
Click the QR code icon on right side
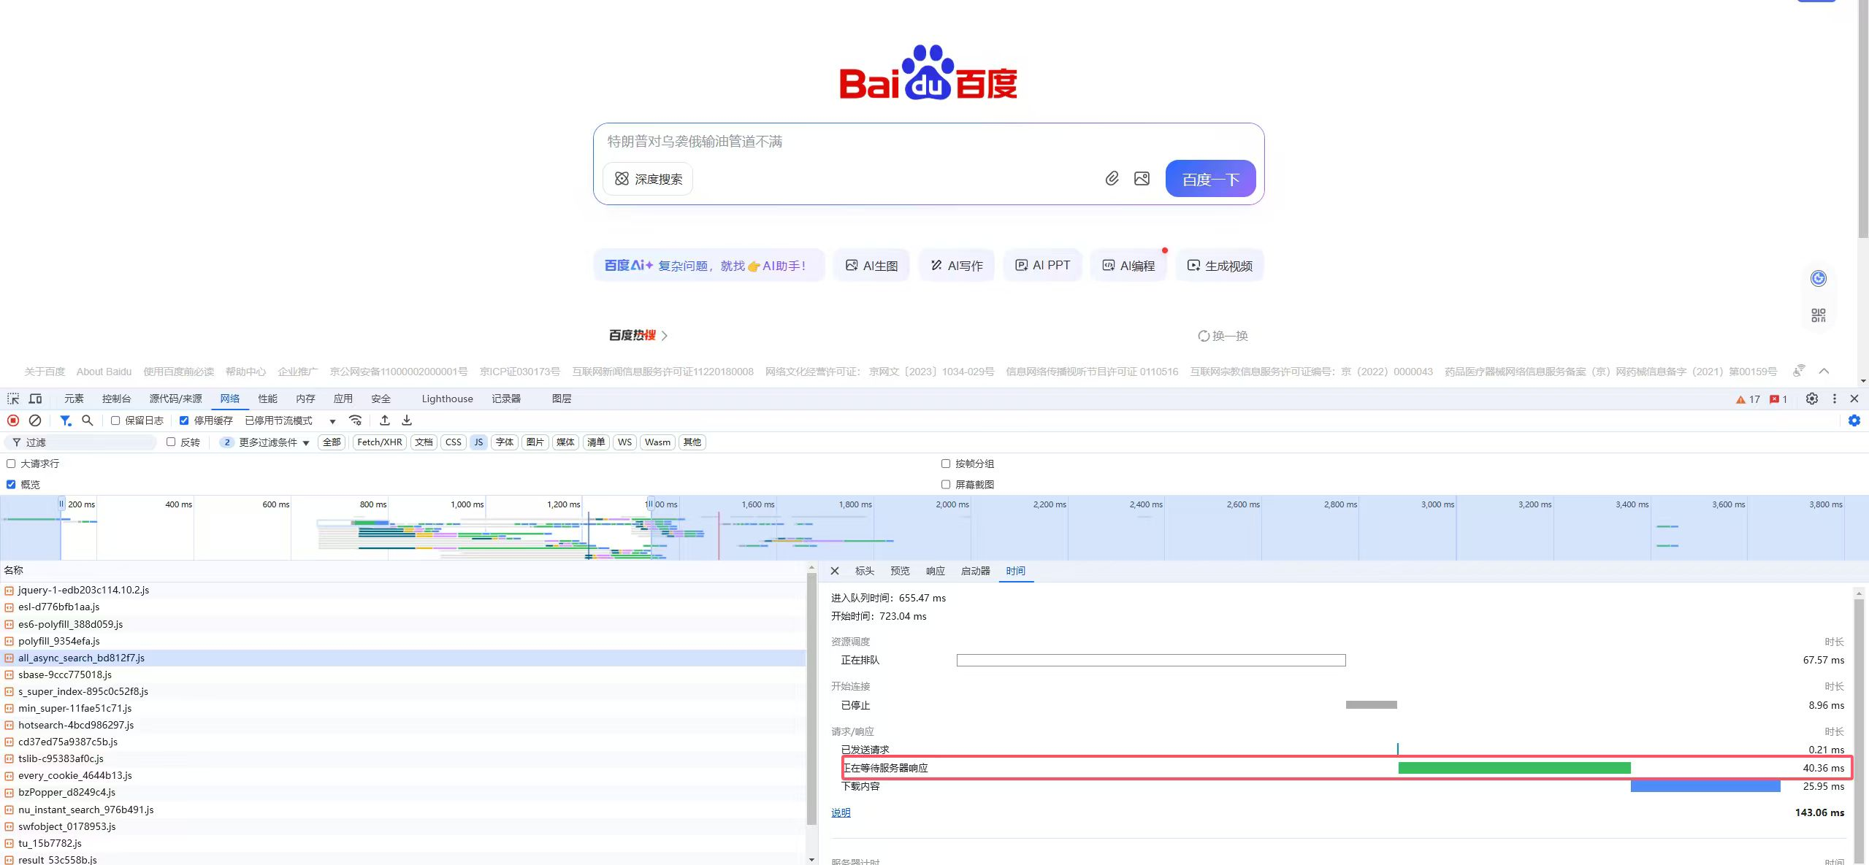[x=1819, y=315]
